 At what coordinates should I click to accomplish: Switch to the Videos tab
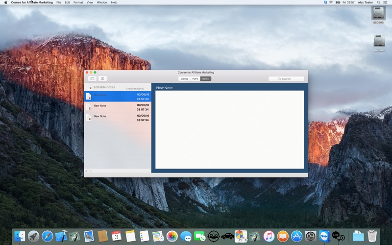[184, 78]
